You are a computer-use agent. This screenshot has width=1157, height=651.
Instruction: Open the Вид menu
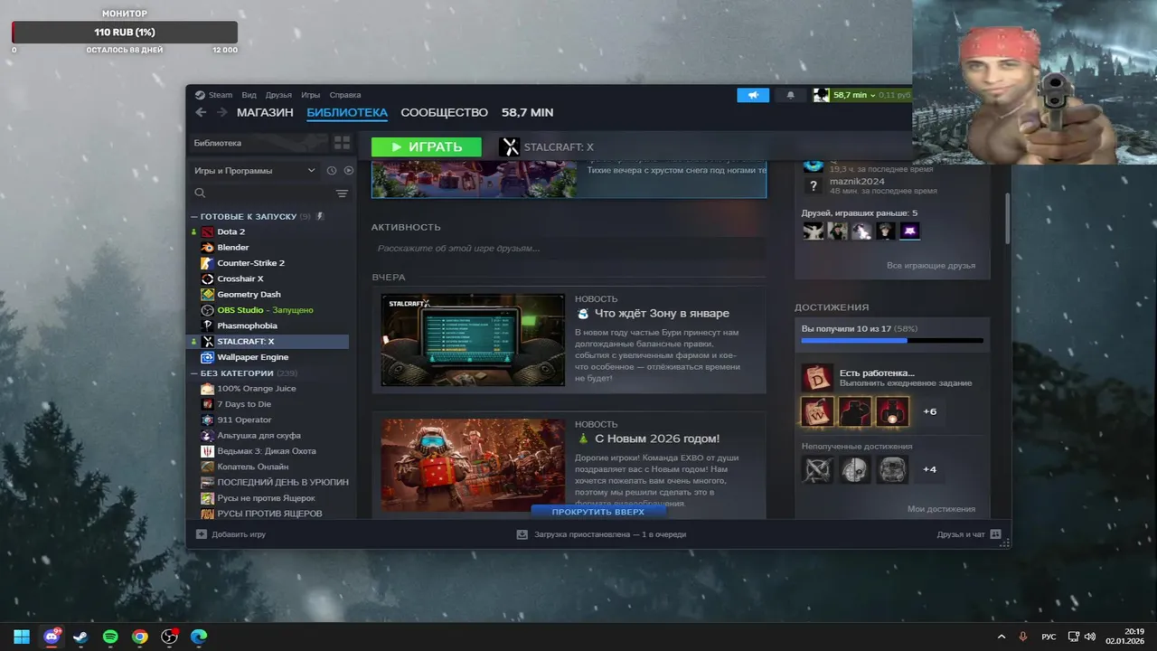[x=249, y=95]
